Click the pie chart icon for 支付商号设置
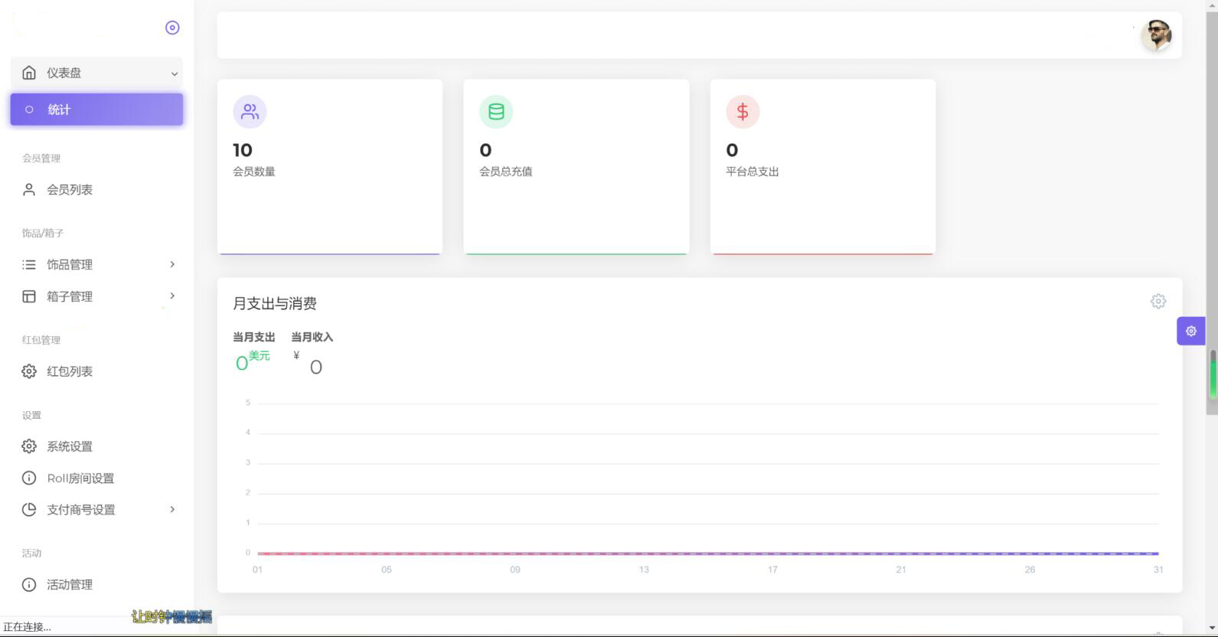 click(x=29, y=510)
